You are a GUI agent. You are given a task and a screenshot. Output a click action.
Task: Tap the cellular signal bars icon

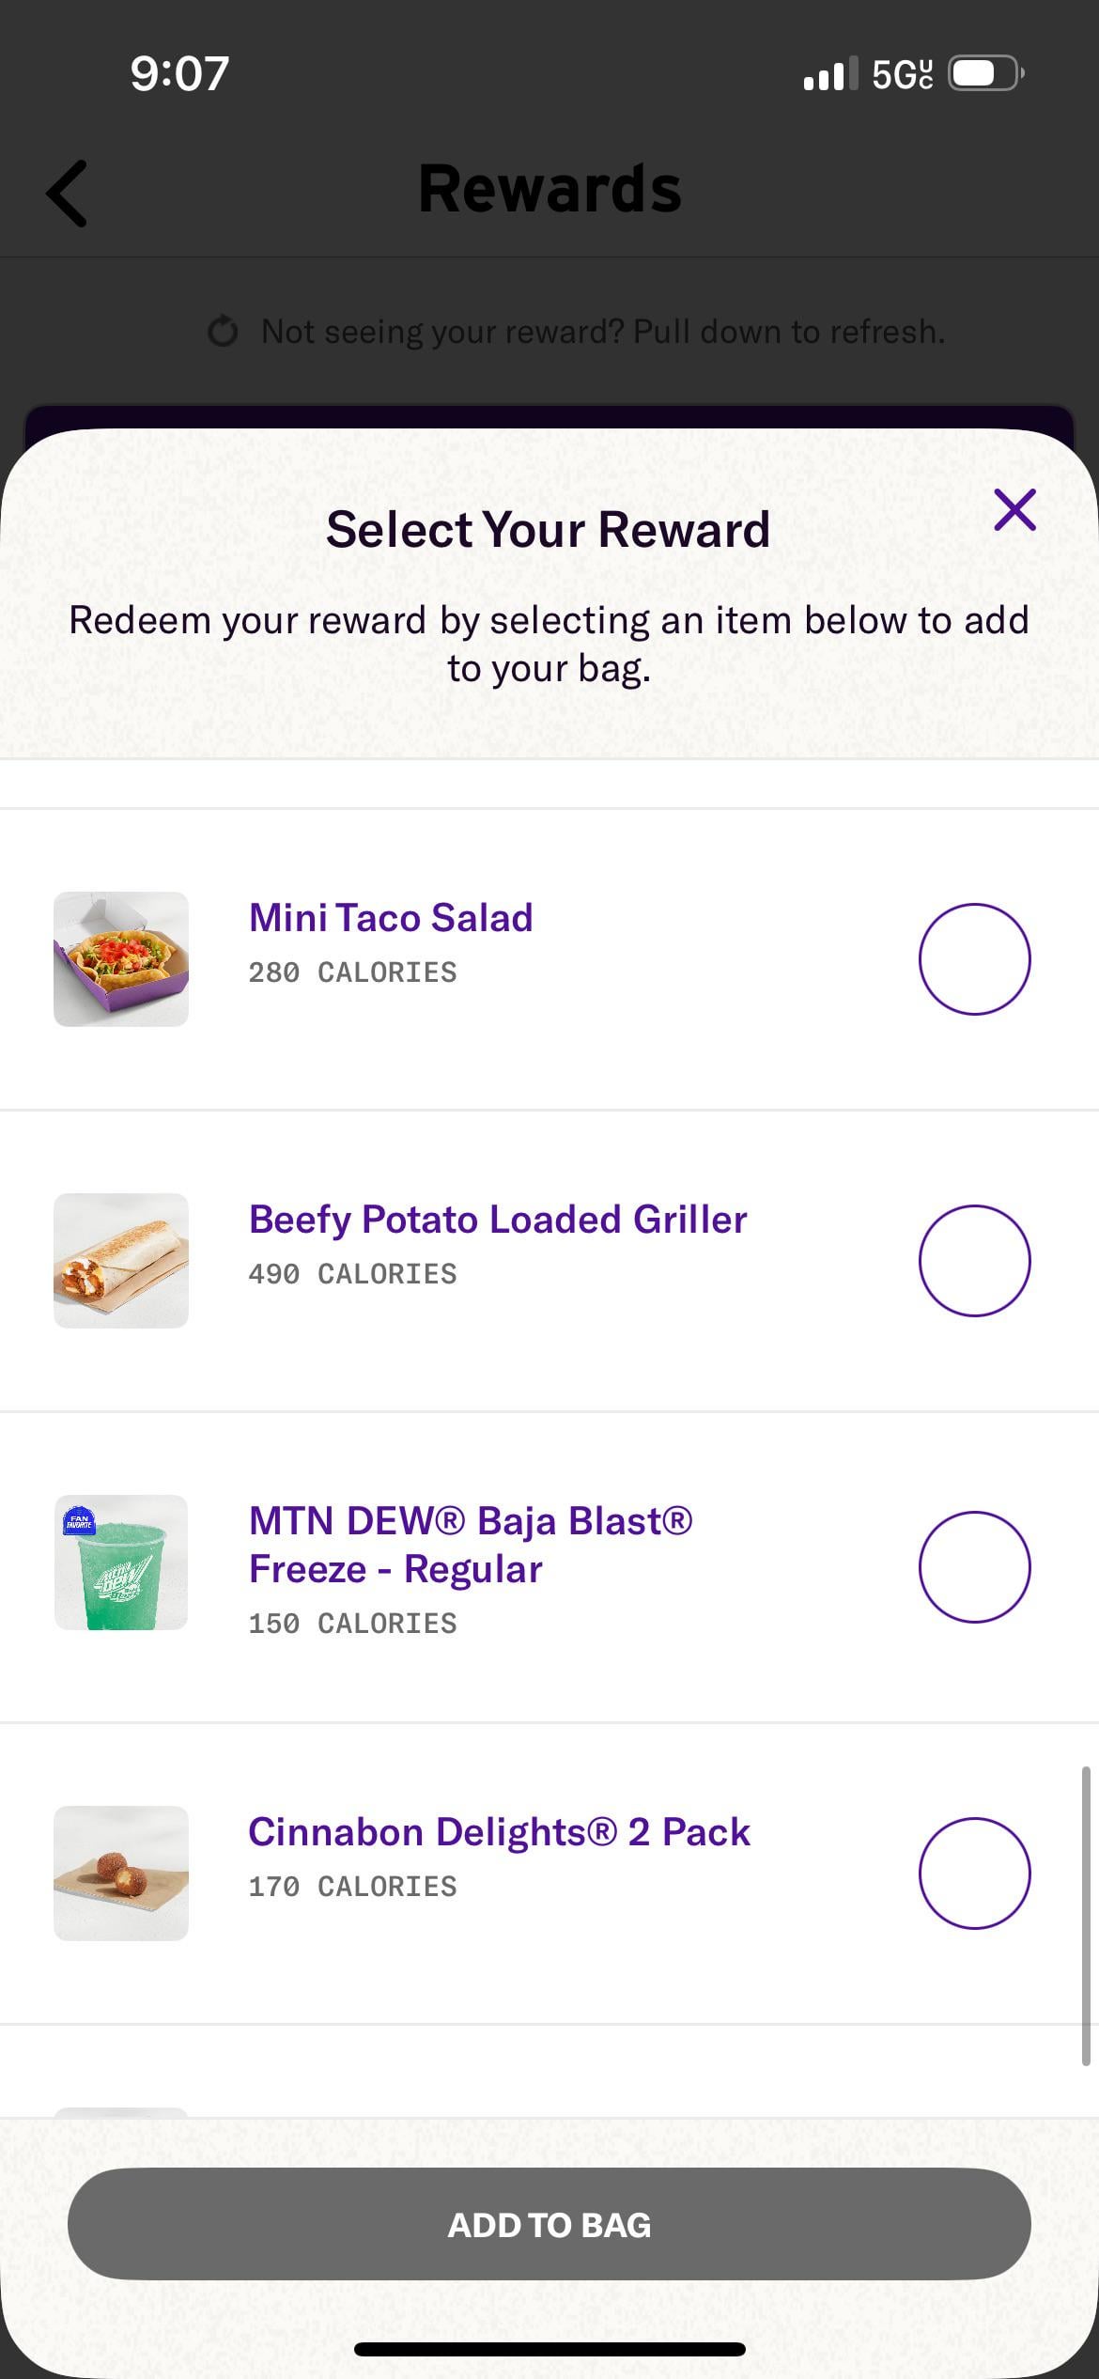point(830,73)
